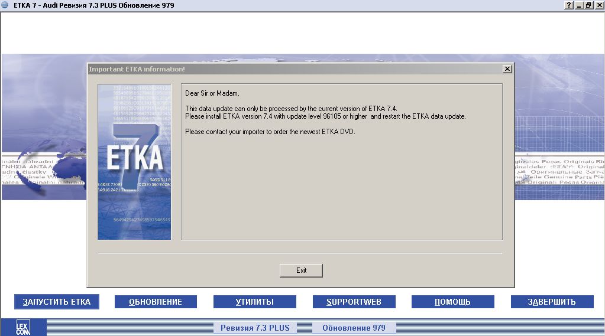Click the question mark help button
Viewport: 605px width, 336px height.
click(x=569, y=5)
